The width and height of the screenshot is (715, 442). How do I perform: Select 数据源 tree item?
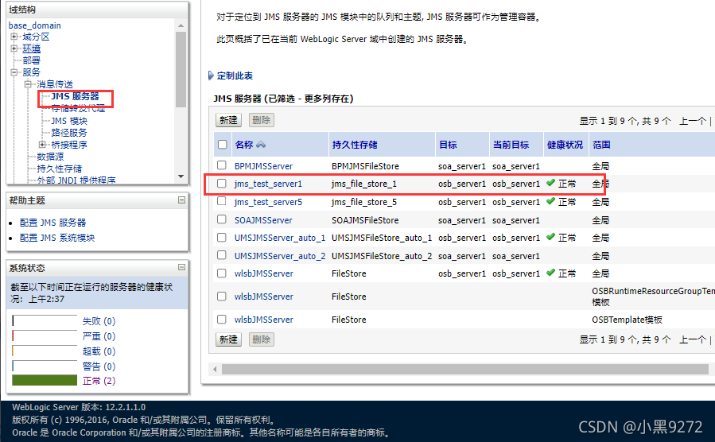50,157
